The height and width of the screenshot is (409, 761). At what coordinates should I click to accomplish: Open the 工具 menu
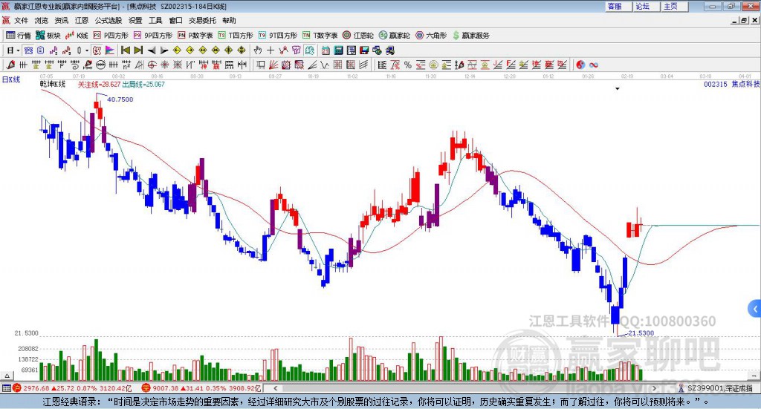click(x=155, y=20)
